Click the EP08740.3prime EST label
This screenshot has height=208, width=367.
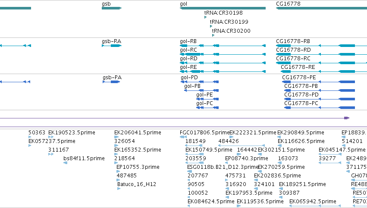pyautogui.click(x=246, y=158)
